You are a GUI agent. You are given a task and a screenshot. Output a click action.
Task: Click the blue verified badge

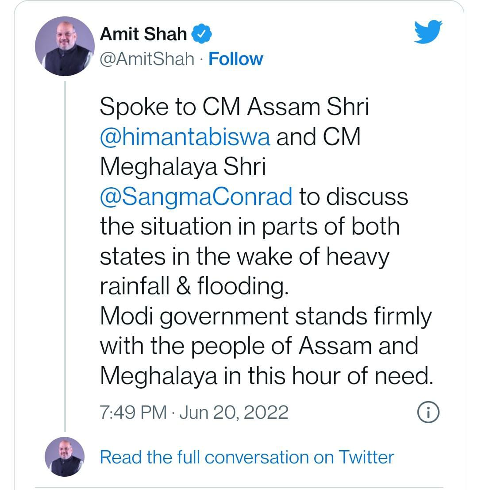(x=202, y=34)
